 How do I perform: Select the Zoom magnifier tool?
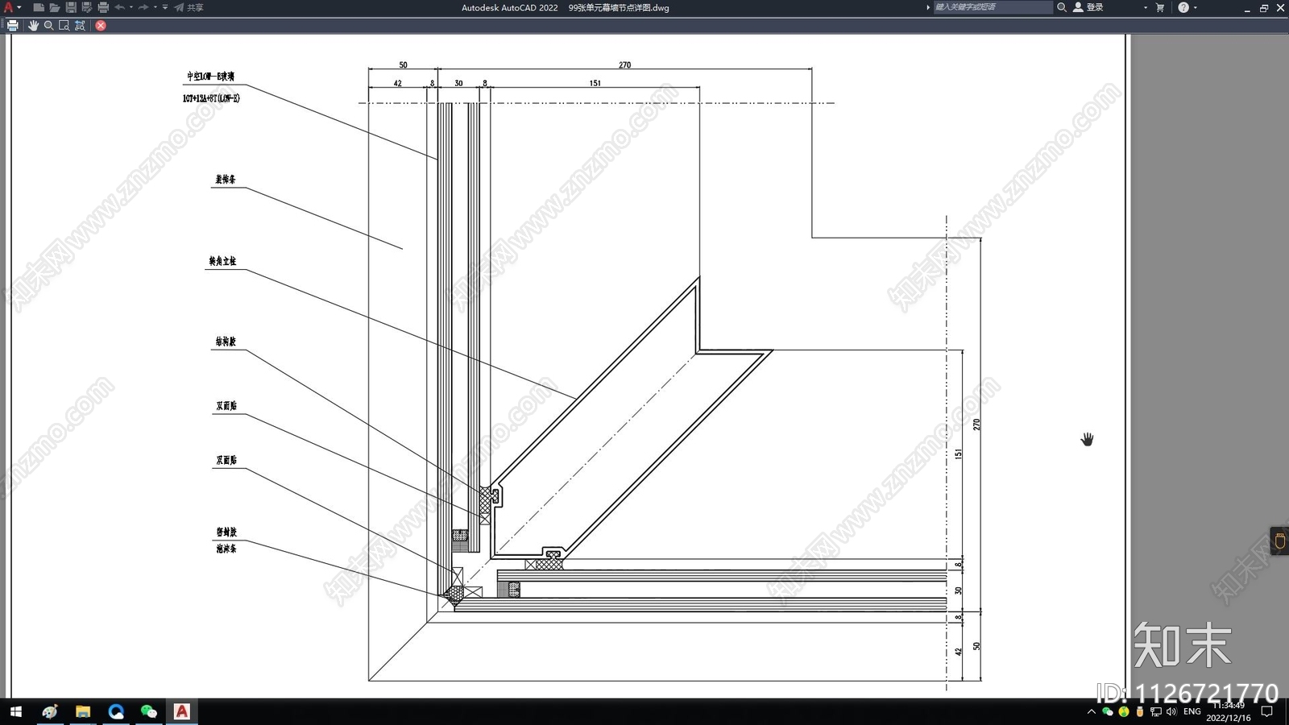click(x=48, y=25)
